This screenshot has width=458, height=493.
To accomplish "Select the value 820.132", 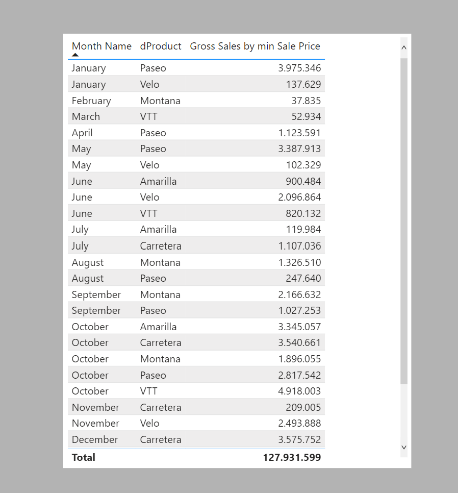I will 303,213.
